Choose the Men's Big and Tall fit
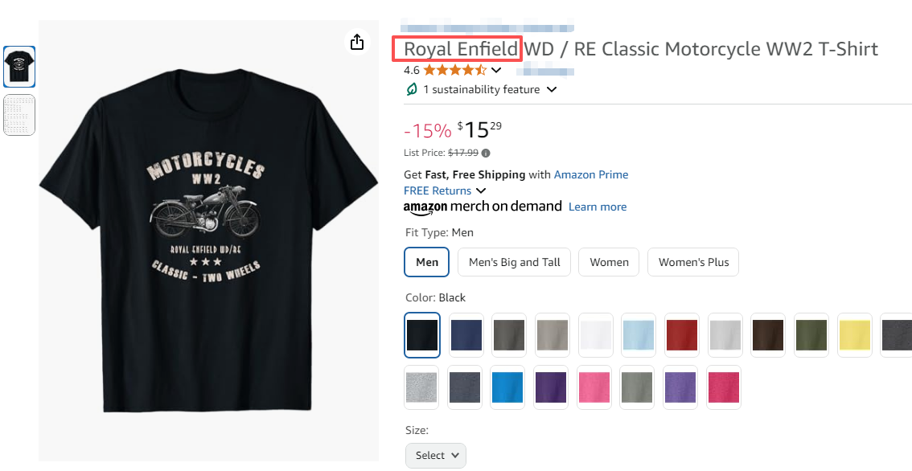The image size is (912, 471). pyautogui.click(x=514, y=262)
